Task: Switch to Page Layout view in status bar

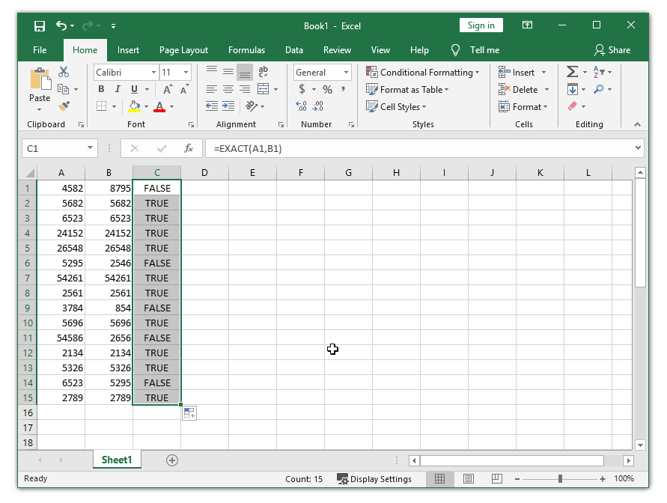Action: coord(468,479)
